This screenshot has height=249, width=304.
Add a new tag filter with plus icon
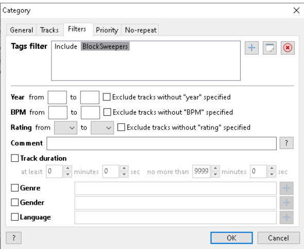tap(251, 48)
